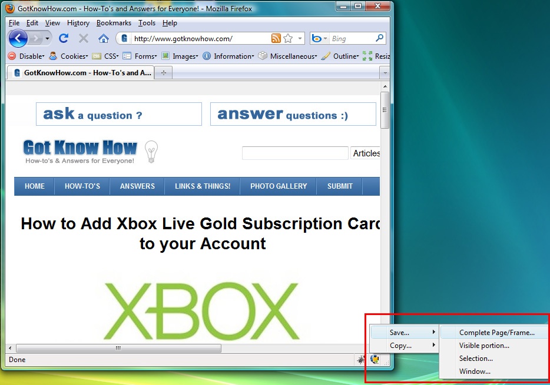
Task: Subscribe via the orange RSS feed icon
Action: 276,38
